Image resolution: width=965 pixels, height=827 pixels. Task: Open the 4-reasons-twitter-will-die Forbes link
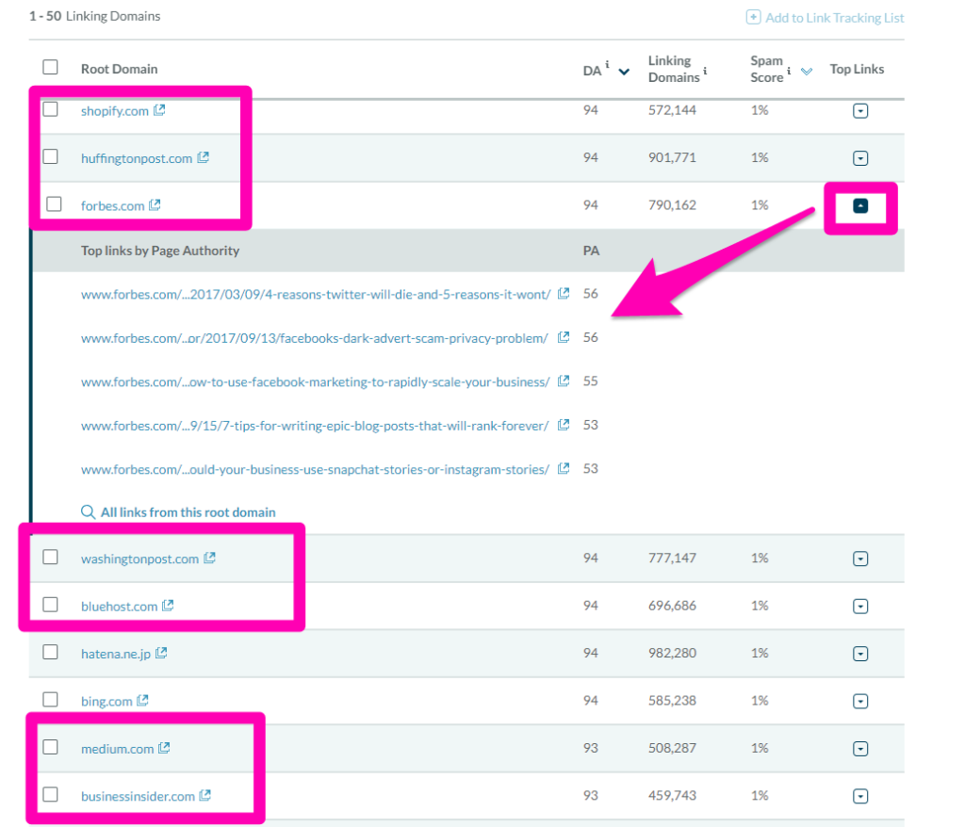[316, 294]
